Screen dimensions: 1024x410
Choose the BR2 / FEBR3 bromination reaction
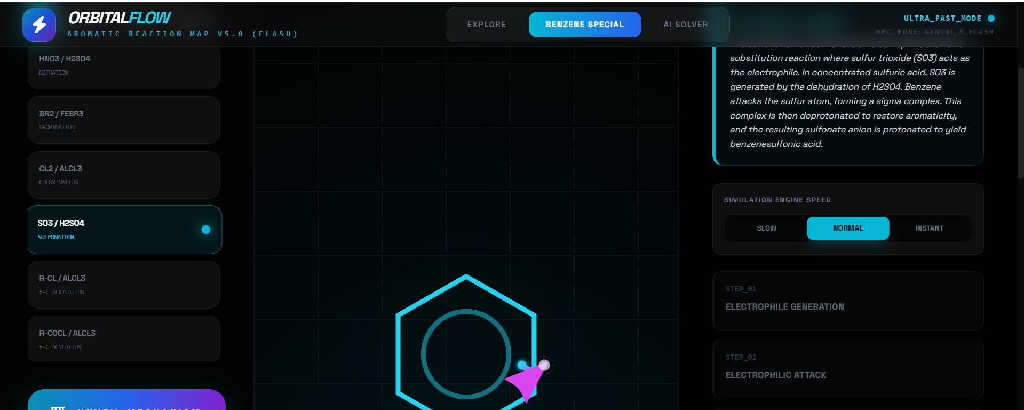tap(124, 120)
